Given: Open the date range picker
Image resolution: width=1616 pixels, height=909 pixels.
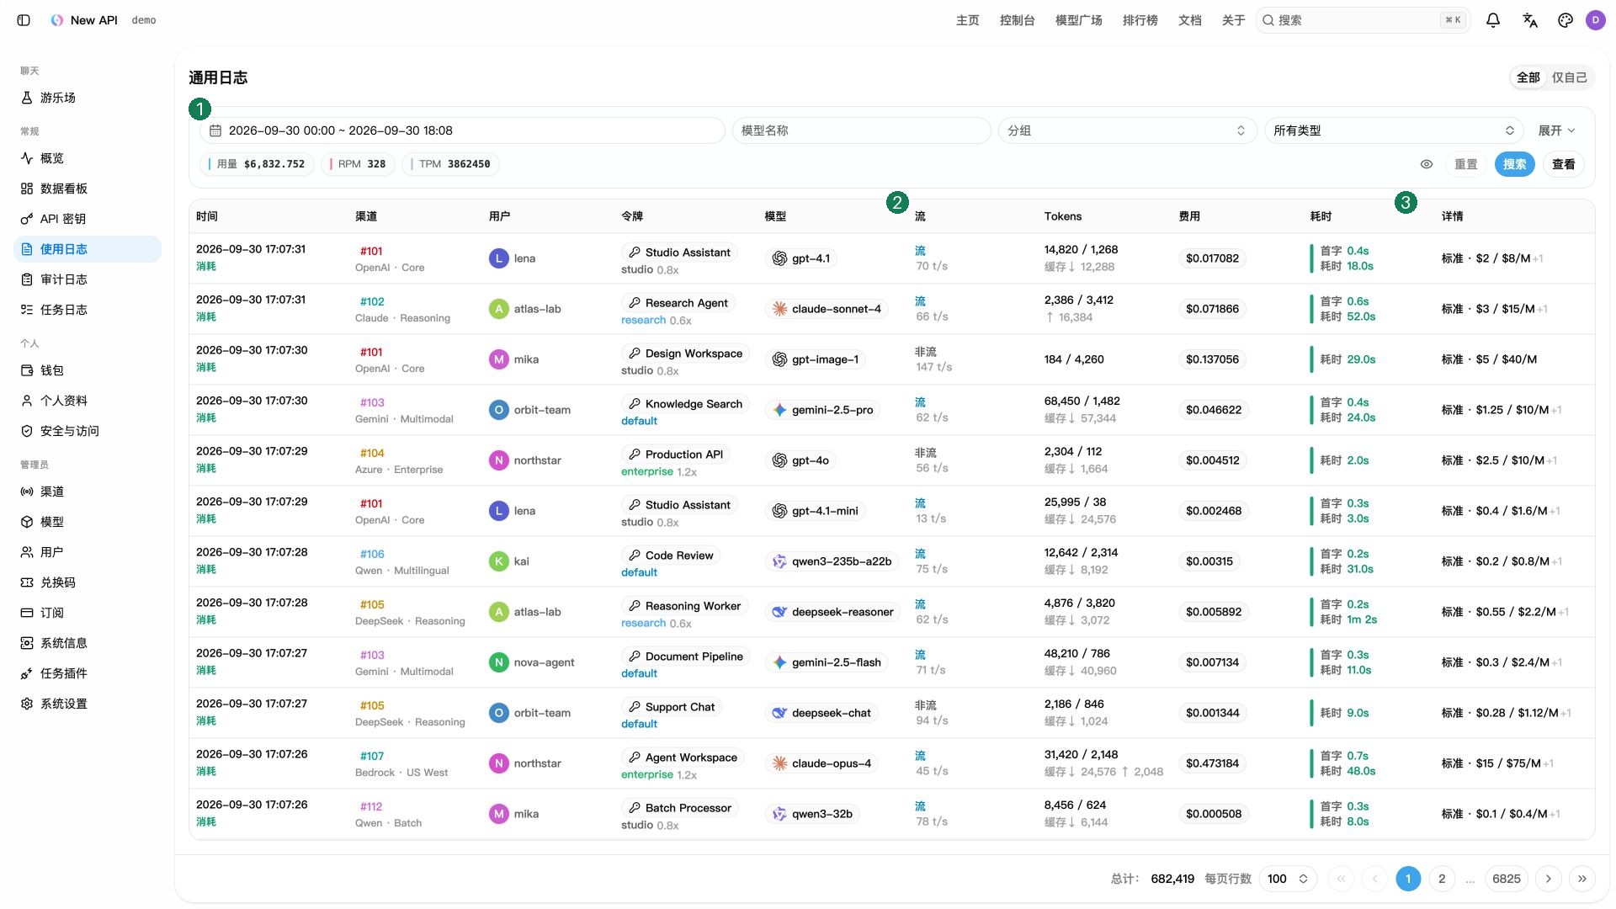Looking at the screenshot, I should tap(462, 130).
